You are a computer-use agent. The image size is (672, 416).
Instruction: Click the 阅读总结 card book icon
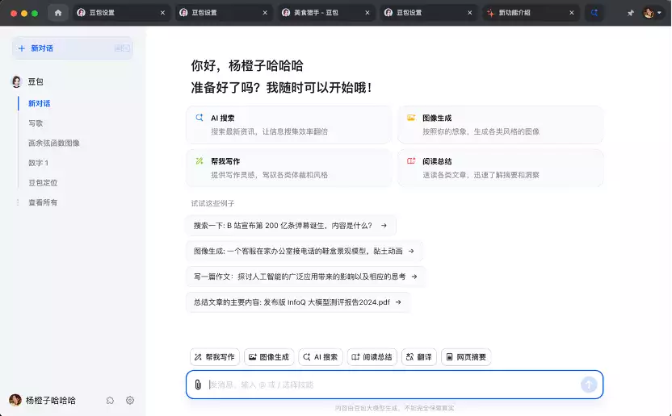coord(411,161)
